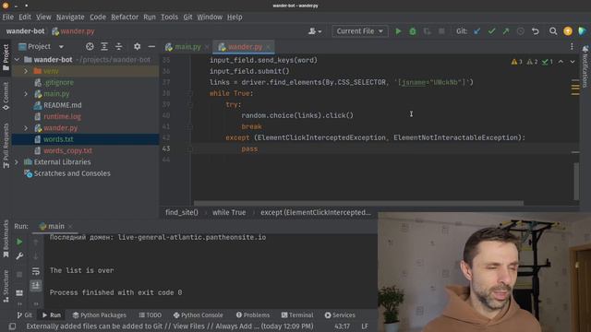Switch to main.py editor tab
The height and width of the screenshot is (332, 591).
(187, 47)
